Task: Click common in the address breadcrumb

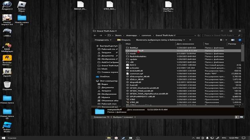Action: click(146, 35)
